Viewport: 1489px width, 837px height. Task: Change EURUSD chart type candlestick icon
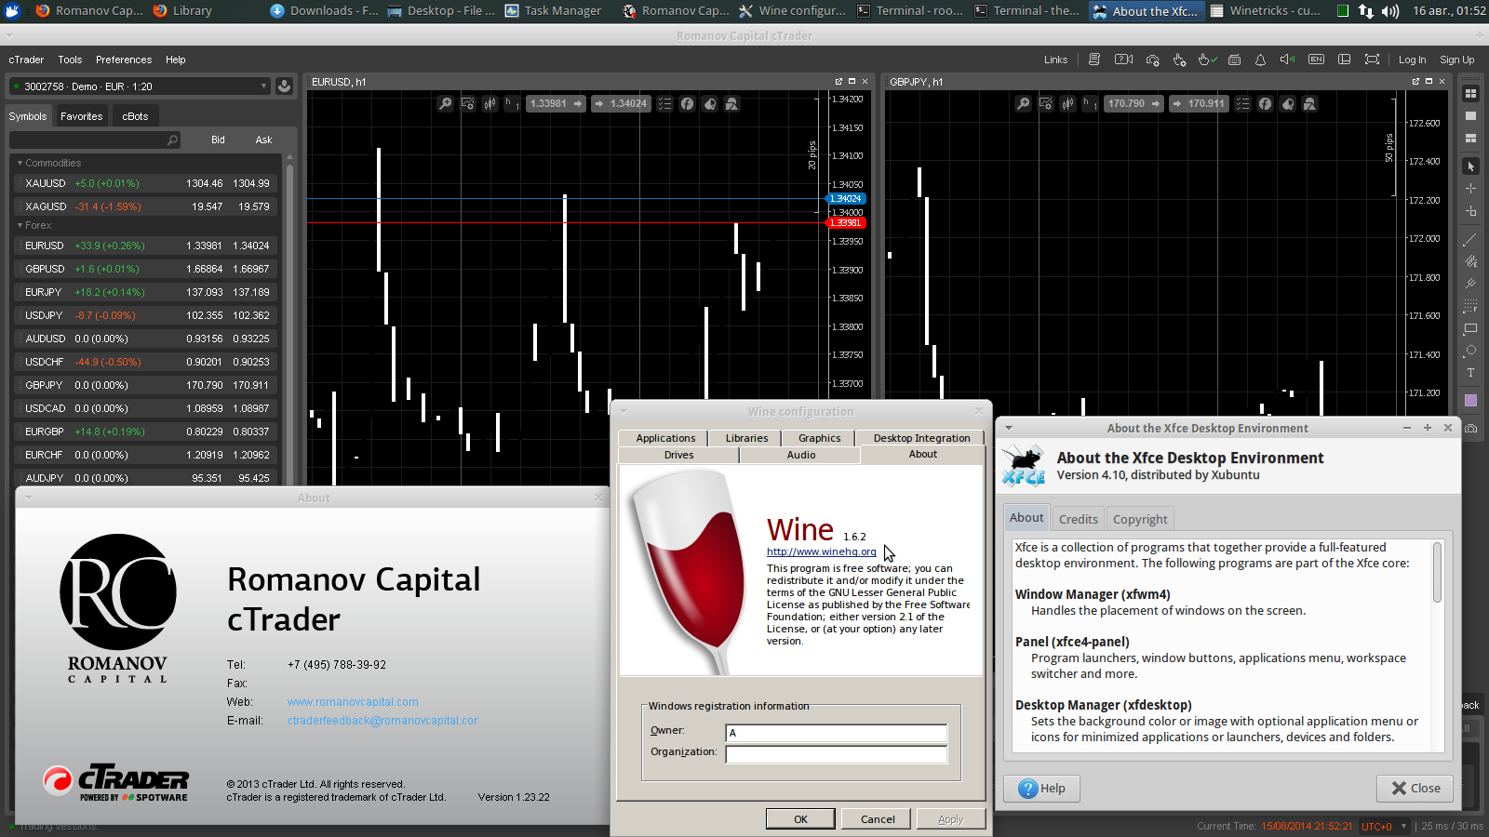[x=490, y=103]
